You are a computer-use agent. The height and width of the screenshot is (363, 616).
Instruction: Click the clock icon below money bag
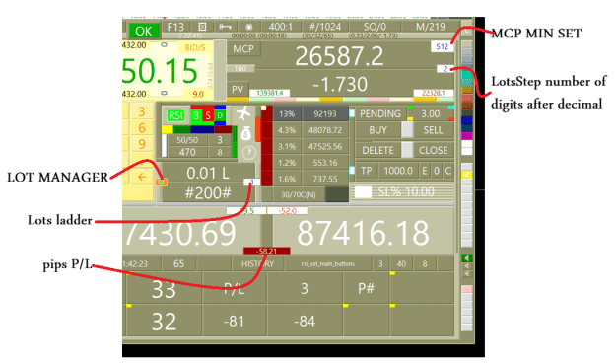[248, 153]
